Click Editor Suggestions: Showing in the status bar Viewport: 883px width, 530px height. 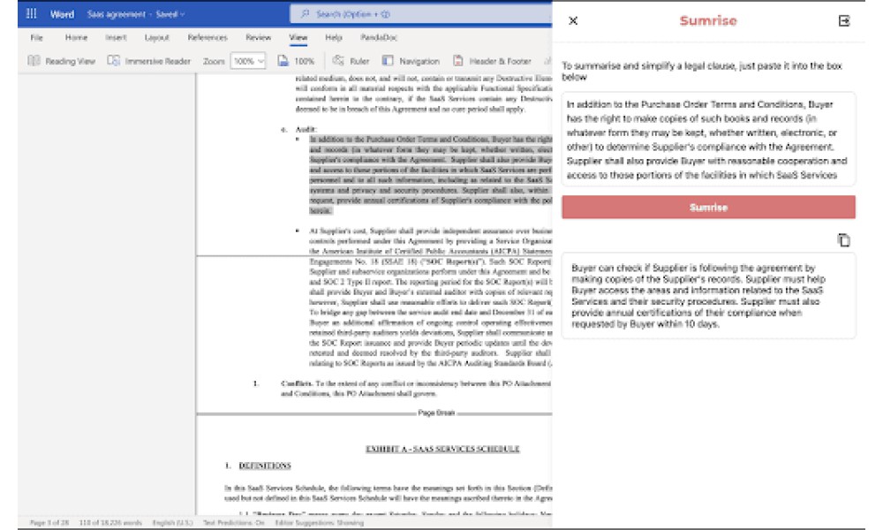click(320, 523)
